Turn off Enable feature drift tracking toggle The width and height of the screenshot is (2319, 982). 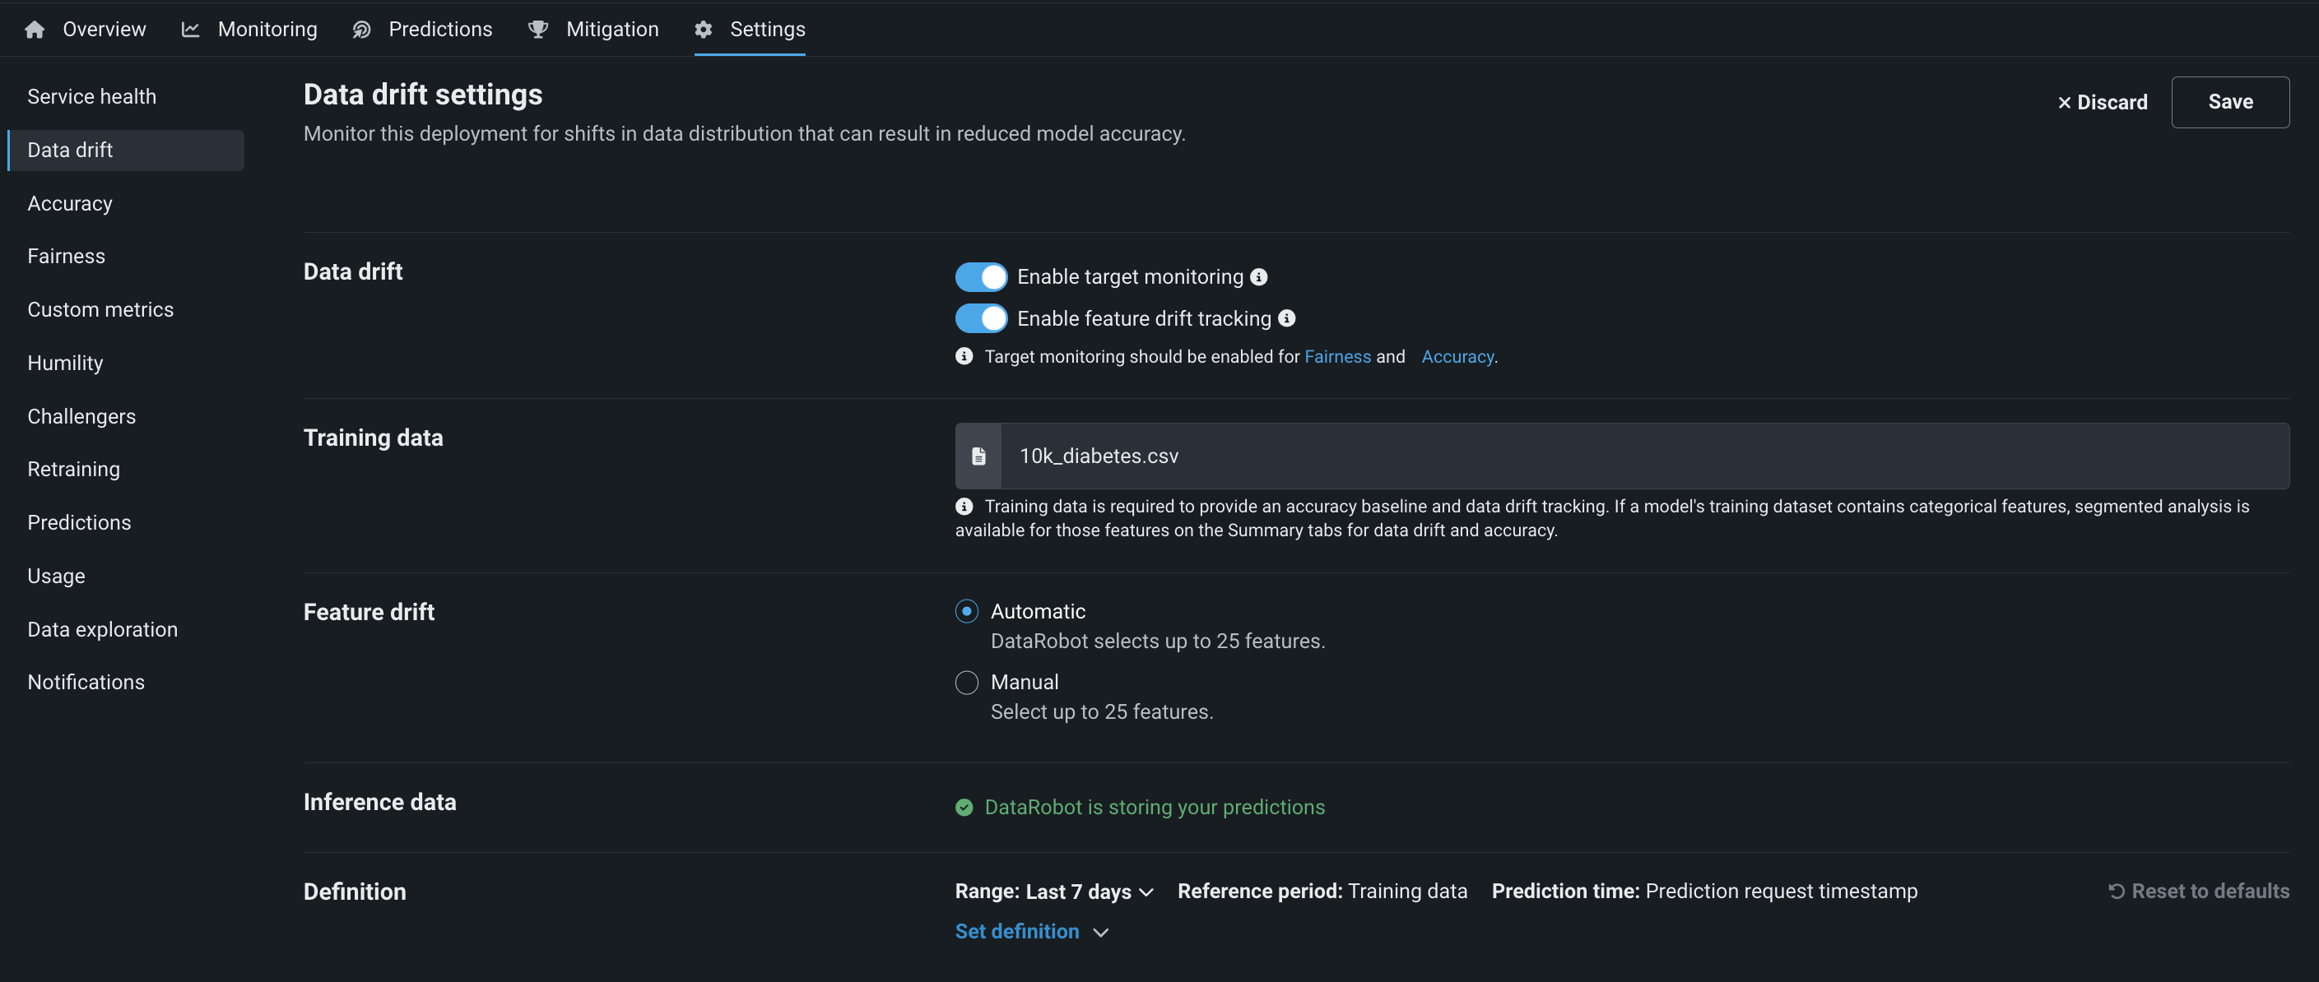[980, 318]
